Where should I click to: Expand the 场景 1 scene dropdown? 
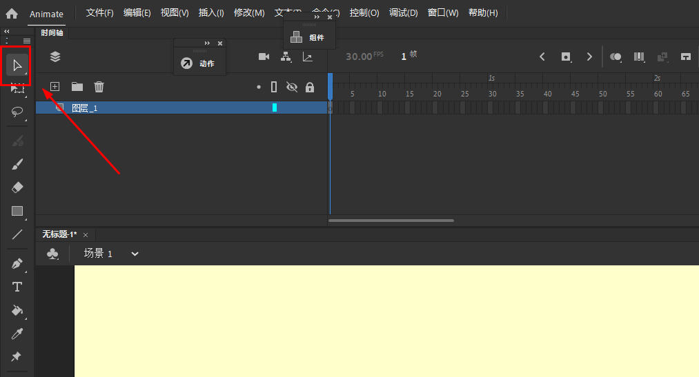(x=135, y=254)
